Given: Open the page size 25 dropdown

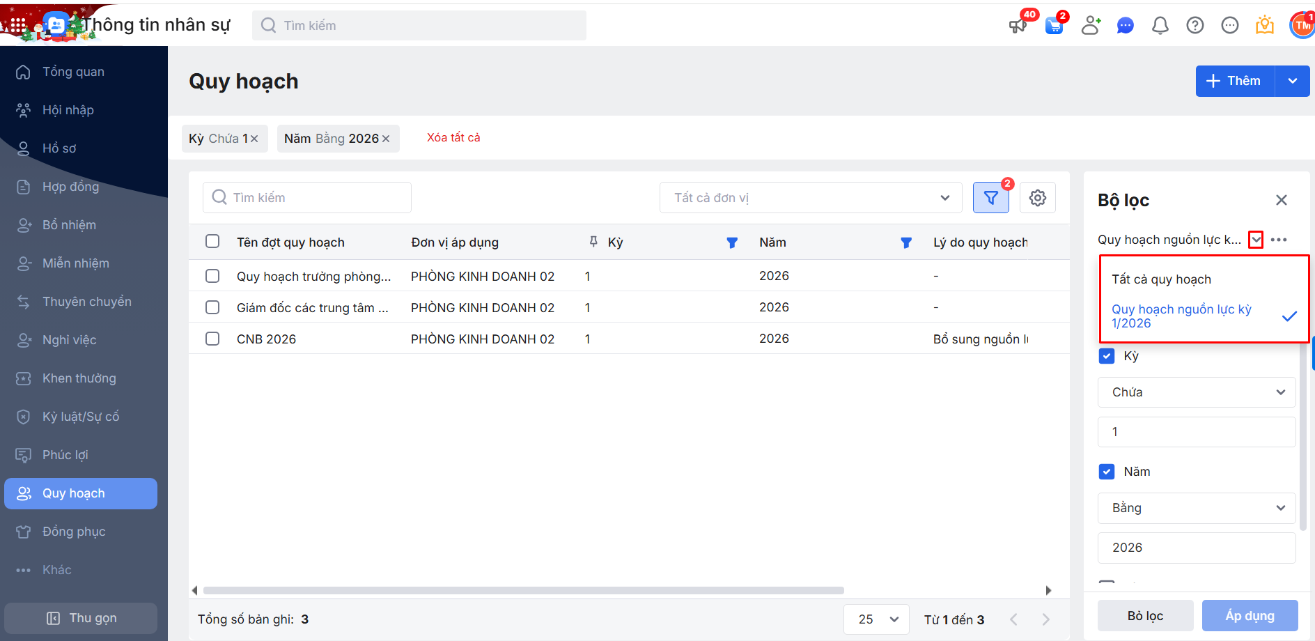Looking at the screenshot, I should pyautogui.click(x=876, y=619).
